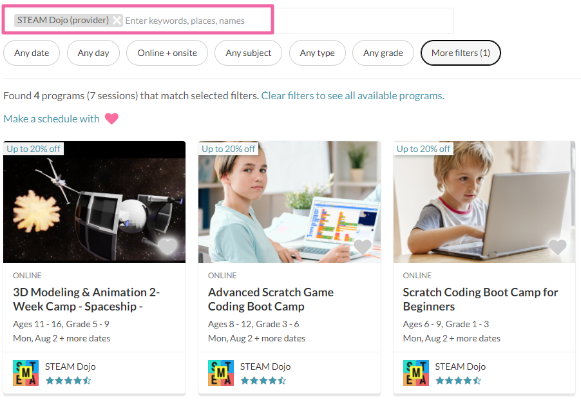Click star rating on 3D Modeling card
This screenshot has width=581, height=400.
(68, 381)
